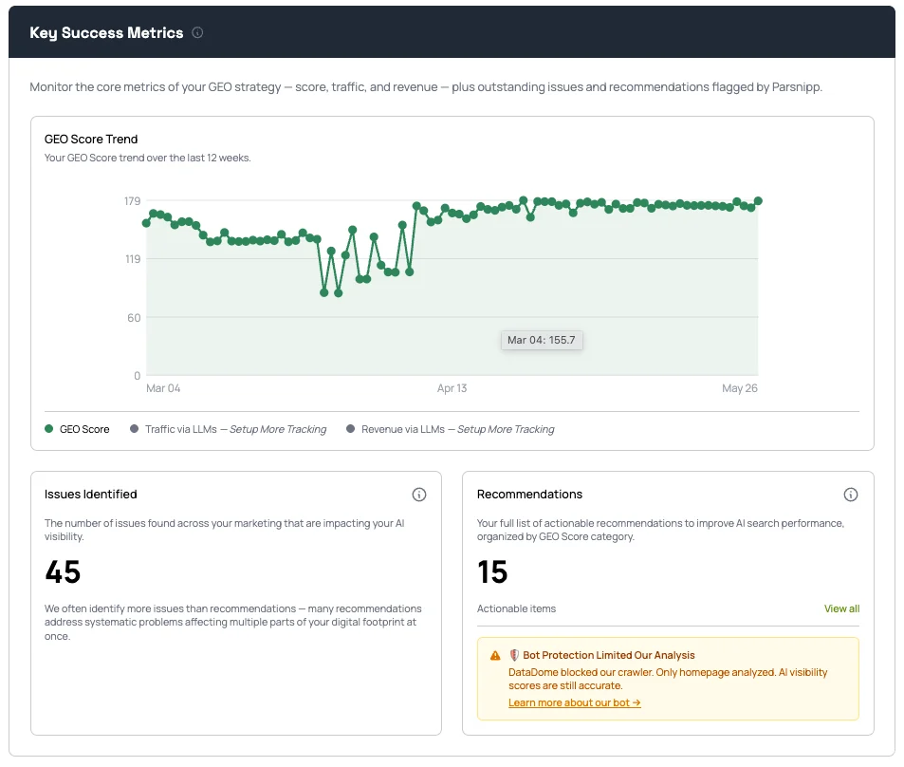Open the Issues Identified info icon
Image resolution: width=904 pixels, height=767 pixels.
(419, 495)
